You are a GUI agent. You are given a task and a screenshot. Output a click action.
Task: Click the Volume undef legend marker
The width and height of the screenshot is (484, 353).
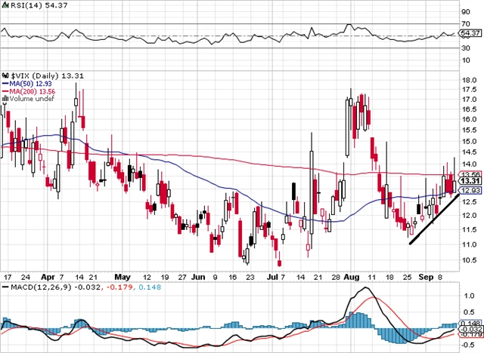(5, 98)
